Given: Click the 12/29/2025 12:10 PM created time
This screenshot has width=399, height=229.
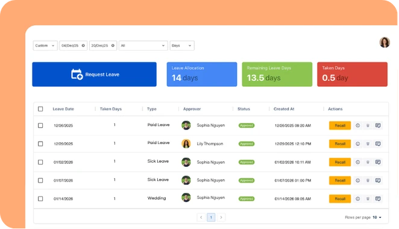Looking at the screenshot, I should 293,144.
